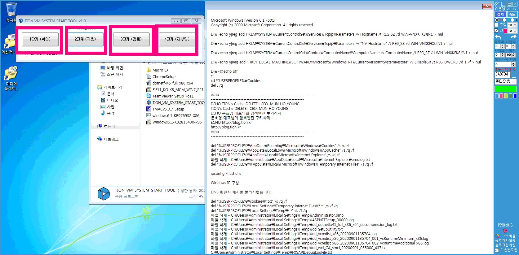519x255 pixels.
Task: Increase the 흐림 value 19 spinner
Action: tap(515, 24)
